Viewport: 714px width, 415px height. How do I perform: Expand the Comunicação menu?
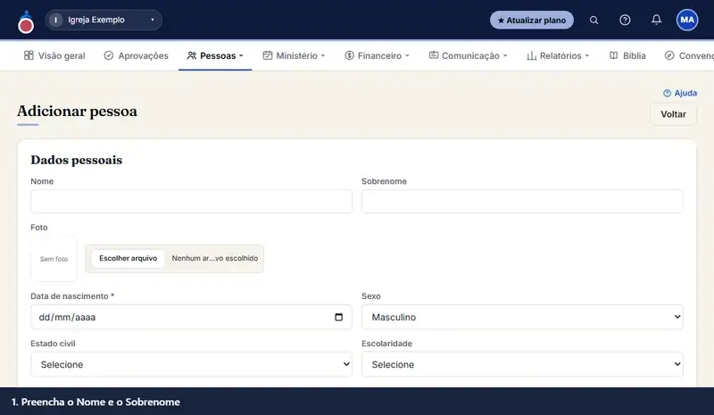point(468,55)
